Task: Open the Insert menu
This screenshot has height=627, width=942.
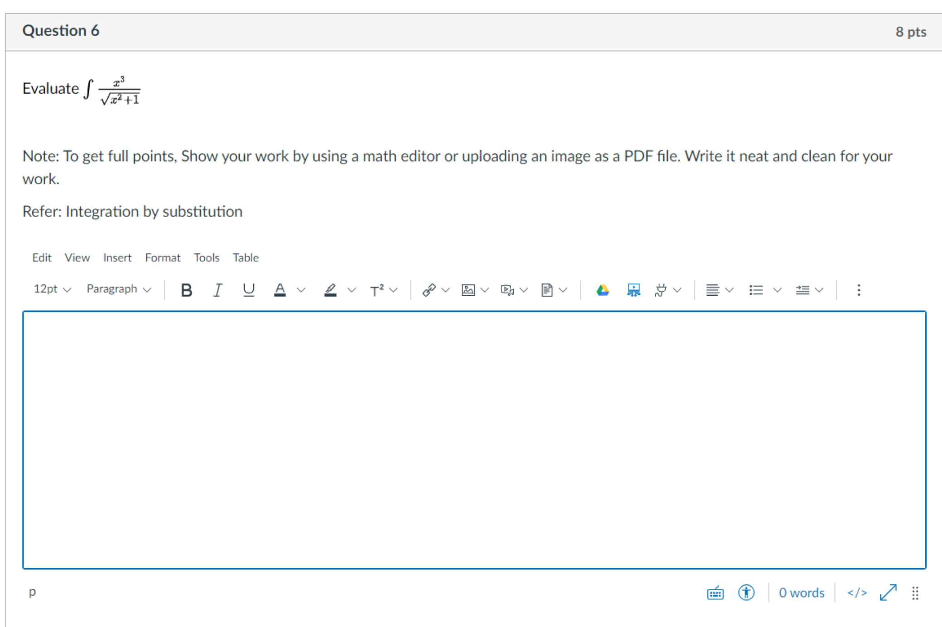Action: pos(117,258)
